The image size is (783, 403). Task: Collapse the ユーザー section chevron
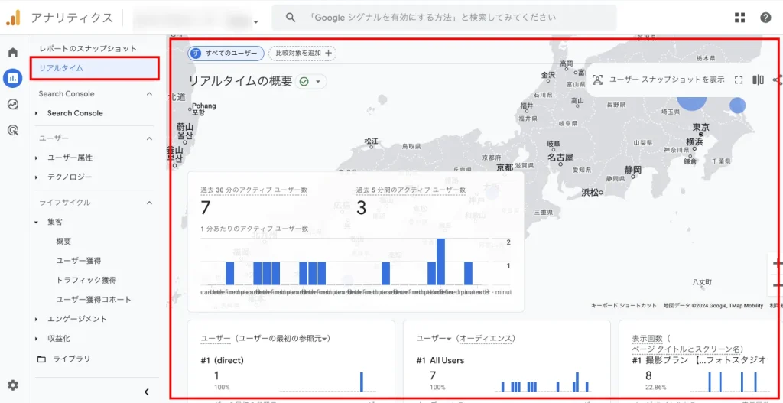point(149,138)
